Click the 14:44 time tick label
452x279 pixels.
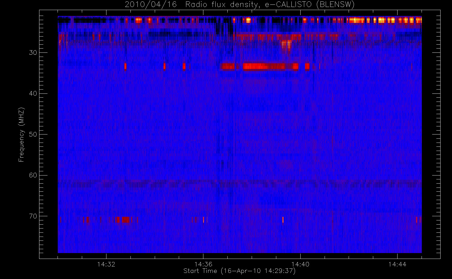[x=397, y=264]
